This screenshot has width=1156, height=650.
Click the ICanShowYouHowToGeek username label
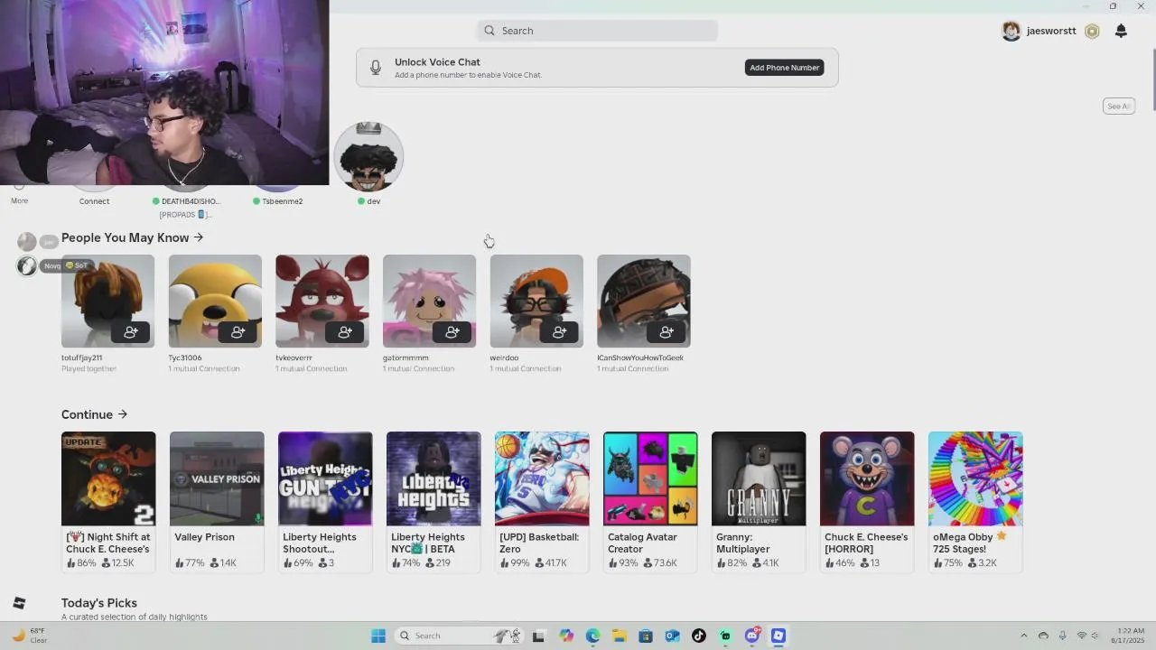pyautogui.click(x=640, y=358)
